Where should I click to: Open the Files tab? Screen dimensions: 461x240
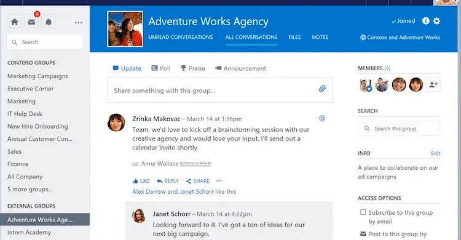pyautogui.click(x=294, y=37)
